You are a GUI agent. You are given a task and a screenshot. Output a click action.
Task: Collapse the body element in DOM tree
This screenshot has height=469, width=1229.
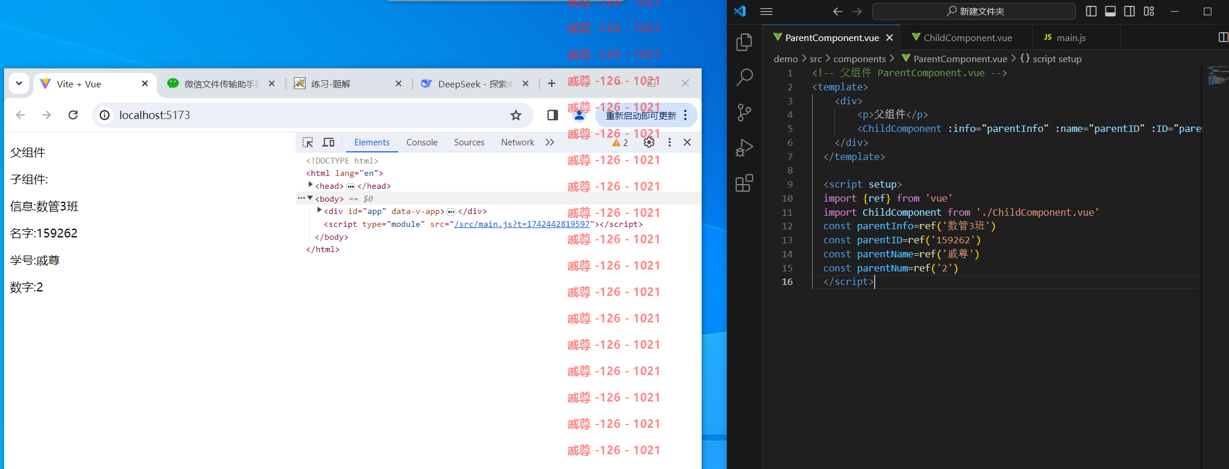[310, 198]
